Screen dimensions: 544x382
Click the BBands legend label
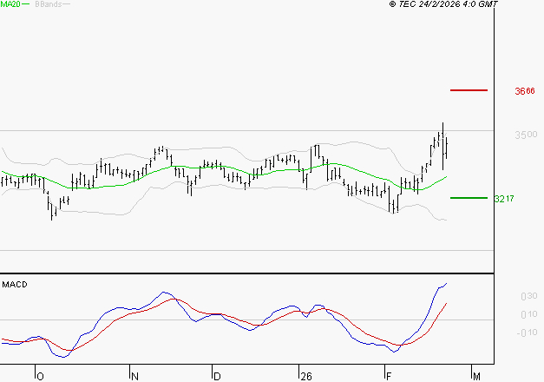(x=49, y=4)
